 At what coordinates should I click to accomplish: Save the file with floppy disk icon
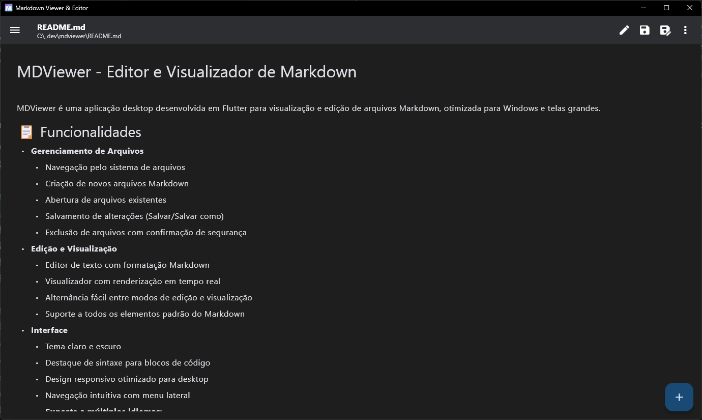tap(645, 30)
